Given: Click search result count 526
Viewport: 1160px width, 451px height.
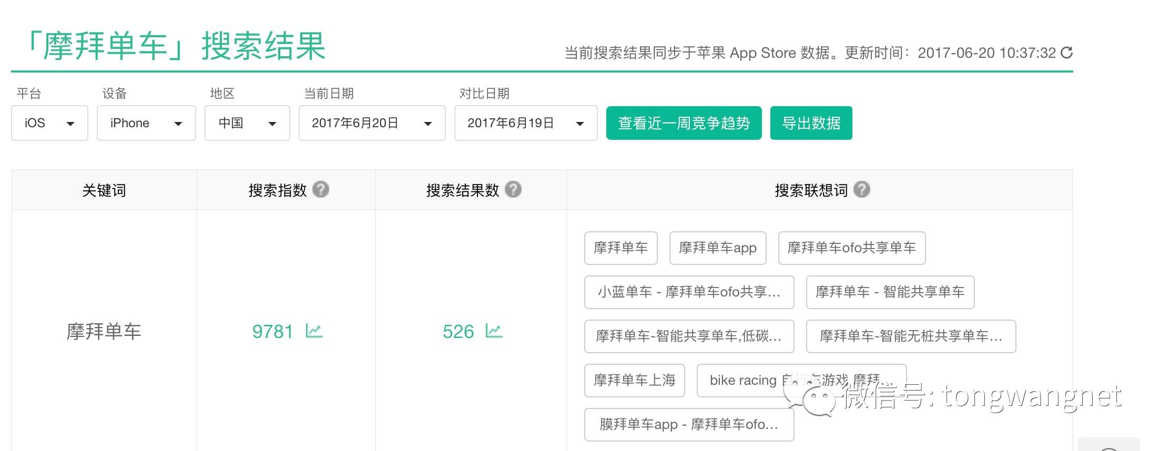Looking at the screenshot, I should point(458,331).
